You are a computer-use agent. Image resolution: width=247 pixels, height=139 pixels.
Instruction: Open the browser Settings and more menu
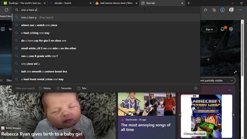tap(240, 10)
